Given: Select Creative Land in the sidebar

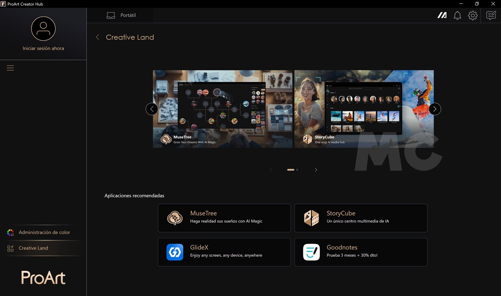Looking at the screenshot, I should click(x=43, y=248).
